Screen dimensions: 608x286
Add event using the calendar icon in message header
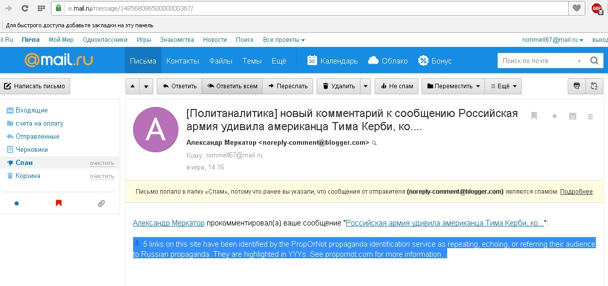pyautogui.click(x=572, y=116)
